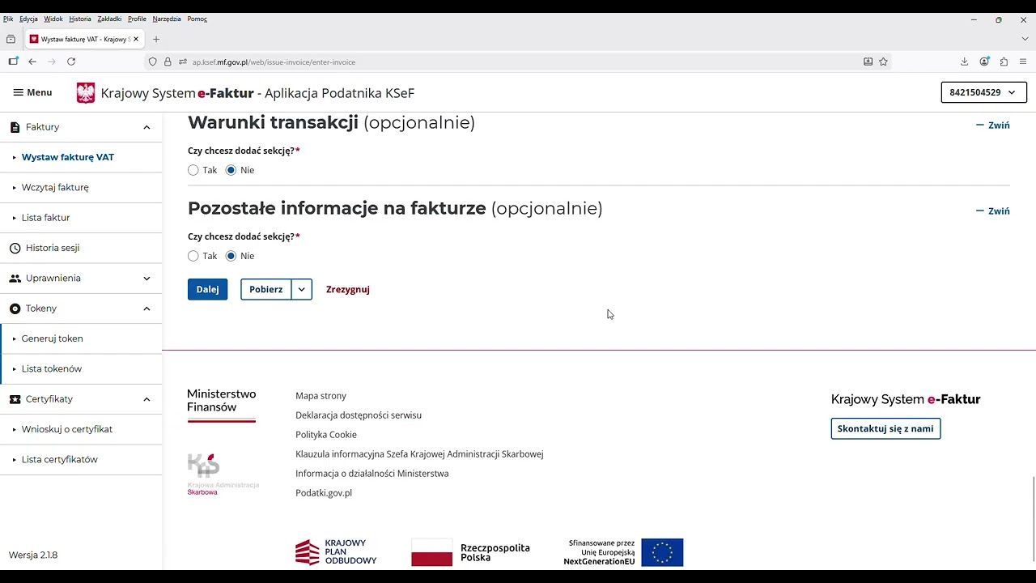Open the Pomoc menu
The image size is (1036, 583).
point(197,19)
